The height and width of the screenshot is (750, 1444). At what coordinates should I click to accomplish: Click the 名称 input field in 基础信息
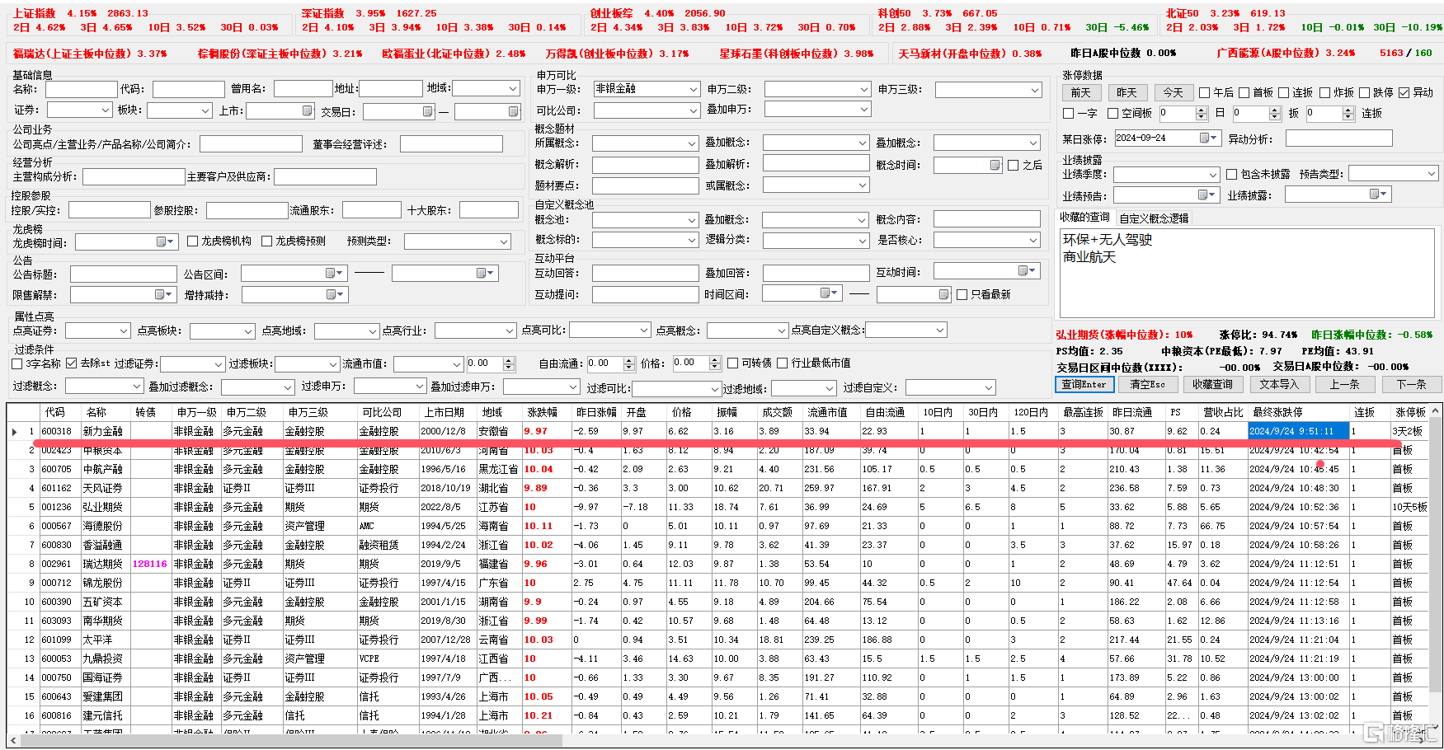coord(81,89)
